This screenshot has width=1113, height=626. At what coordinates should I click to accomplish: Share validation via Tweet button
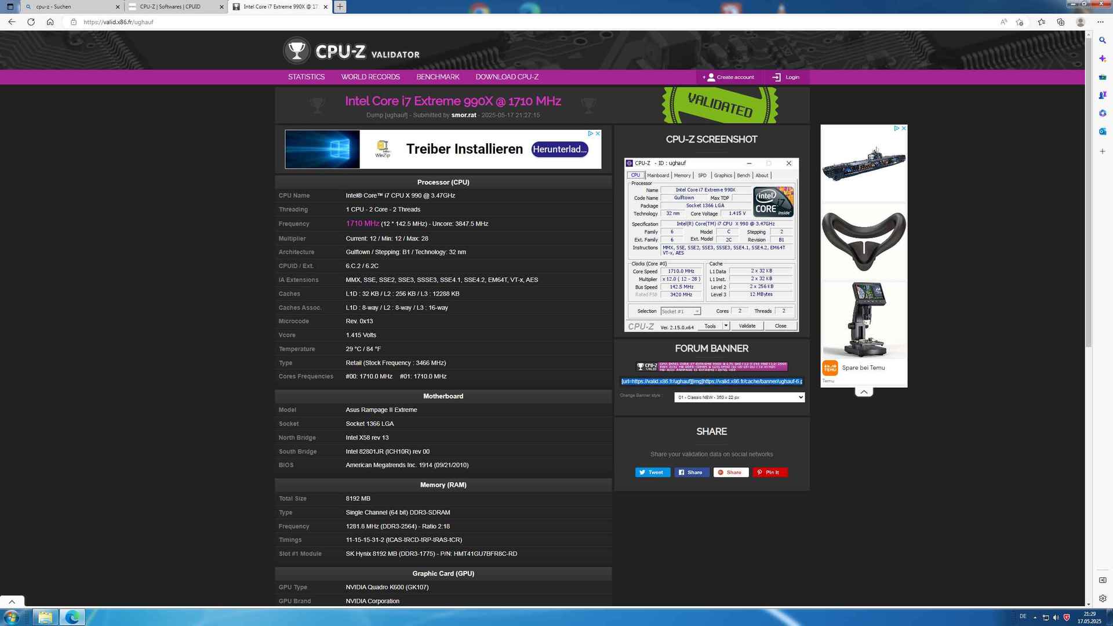pos(653,472)
